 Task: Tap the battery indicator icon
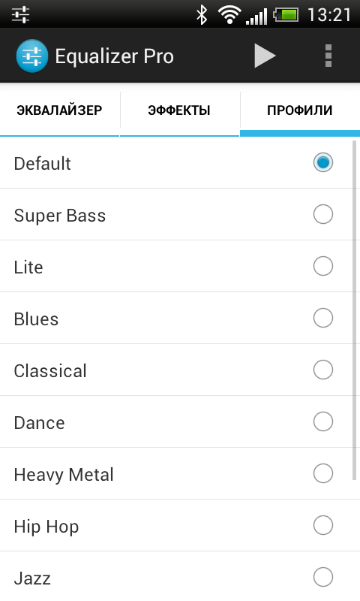(286, 15)
